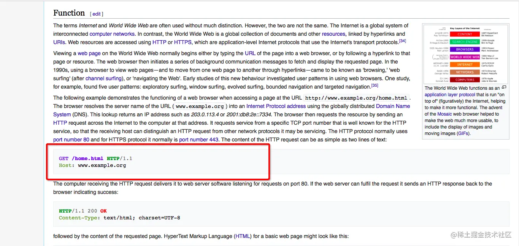The height and width of the screenshot is (246, 519).
Task: Jump to footnote reference 34
Action: point(403,41)
